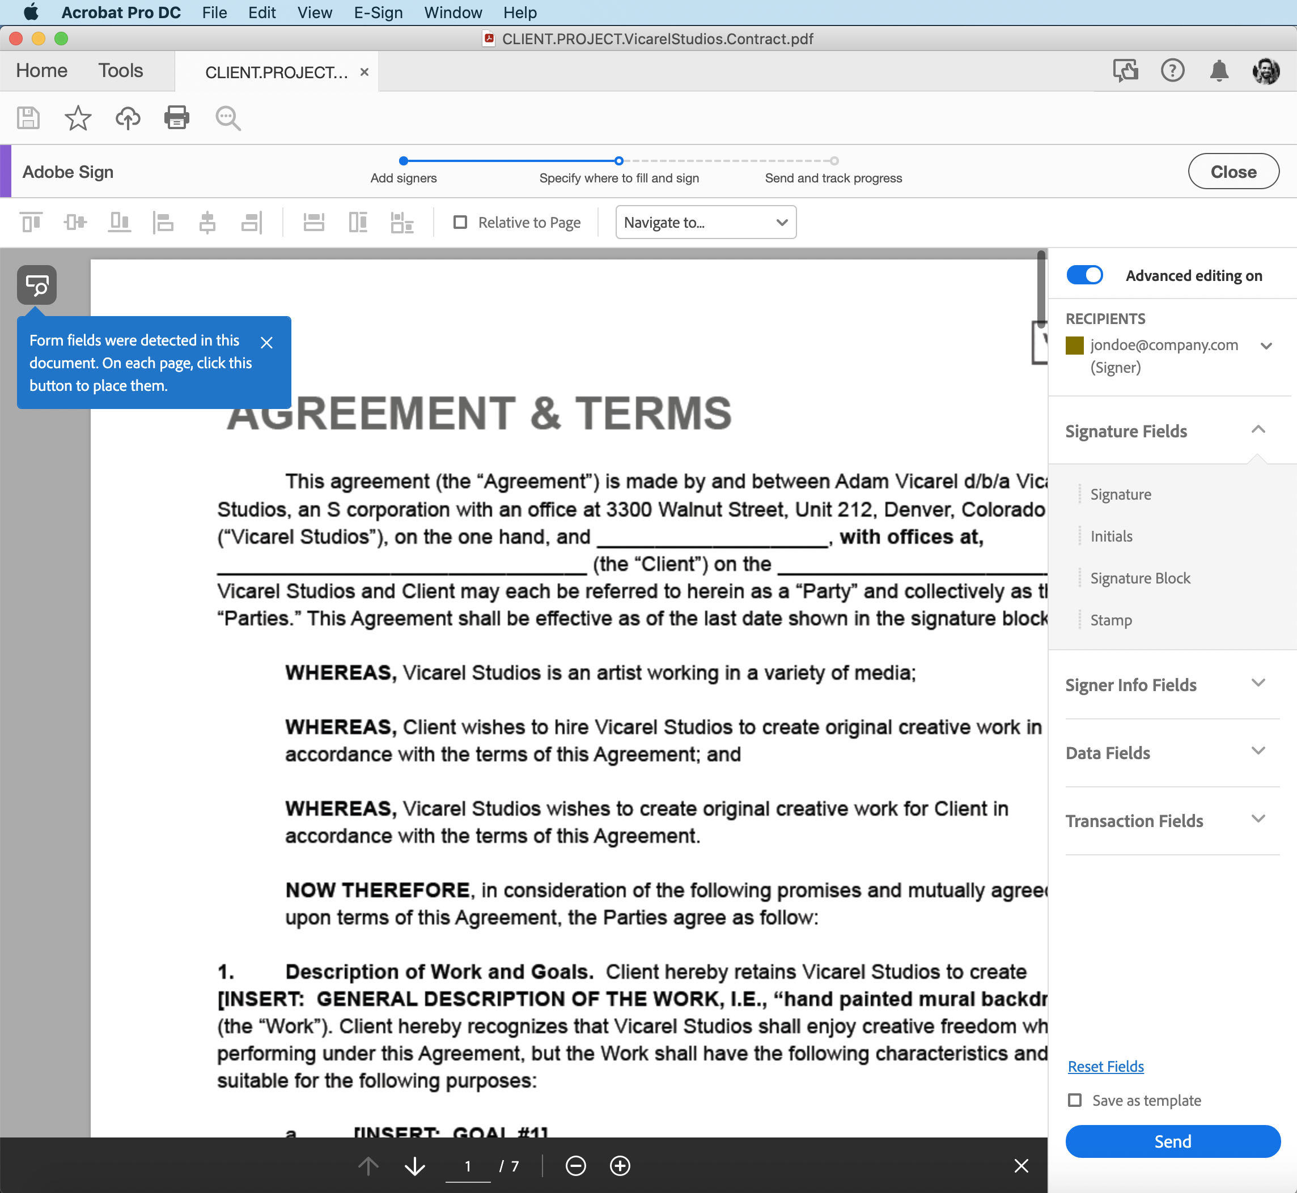The image size is (1297, 1193).
Task: Open the search magnifier tool
Action: pos(227,118)
